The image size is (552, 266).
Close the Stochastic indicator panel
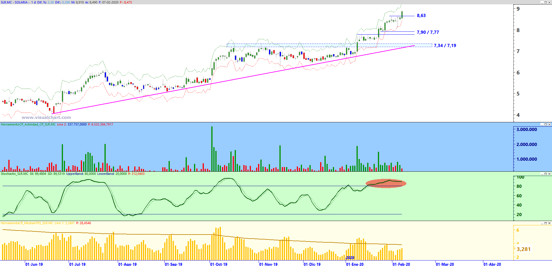(x=549, y=174)
